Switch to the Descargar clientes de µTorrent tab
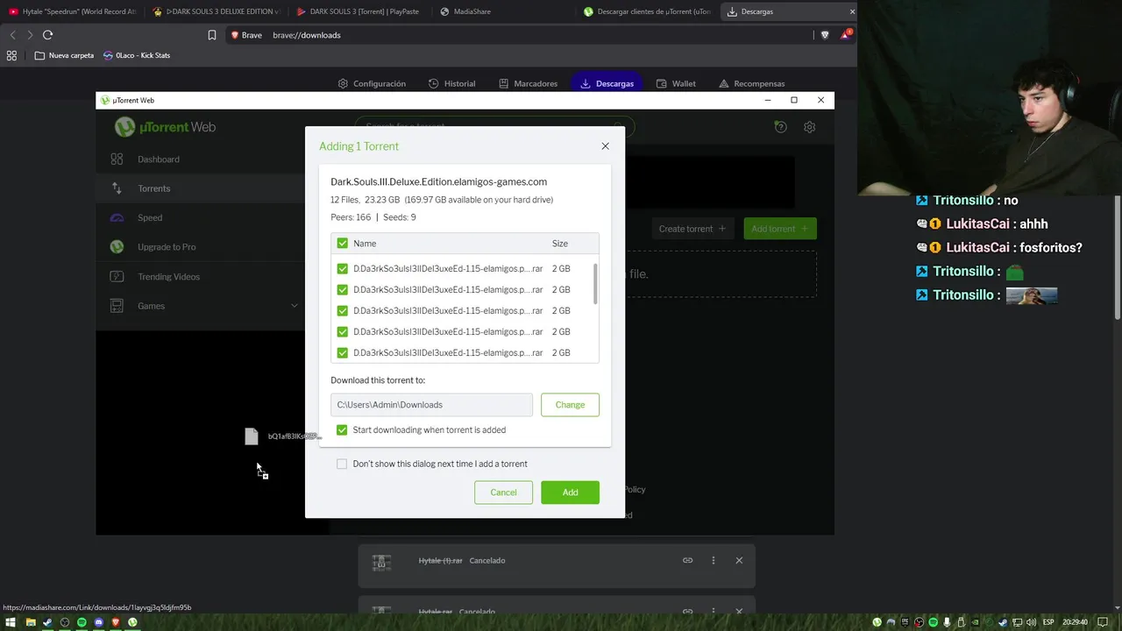This screenshot has width=1122, height=631. [x=647, y=11]
